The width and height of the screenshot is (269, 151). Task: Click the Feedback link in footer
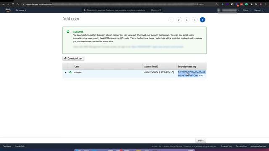(7, 146)
